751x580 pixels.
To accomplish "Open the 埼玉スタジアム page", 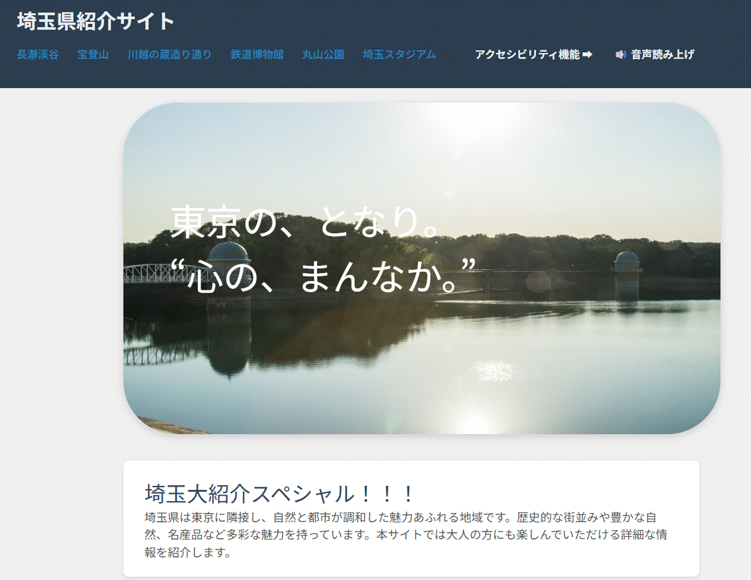I will [399, 55].
